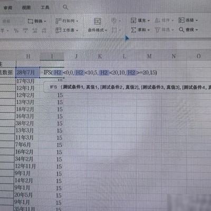Click the cell style icon below table style
The height and width of the screenshot is (211, 211).
[x=116, y=30]
